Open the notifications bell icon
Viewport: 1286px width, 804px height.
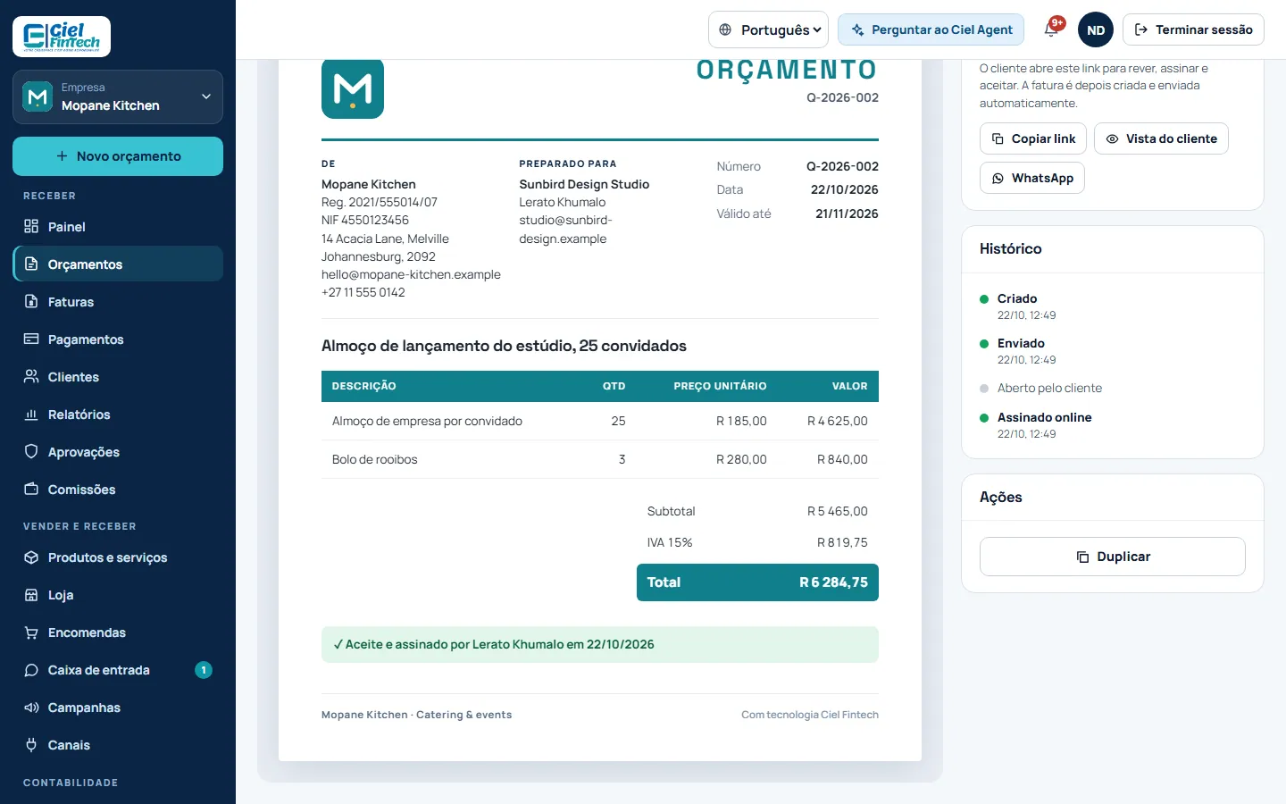pos(1051,29)
